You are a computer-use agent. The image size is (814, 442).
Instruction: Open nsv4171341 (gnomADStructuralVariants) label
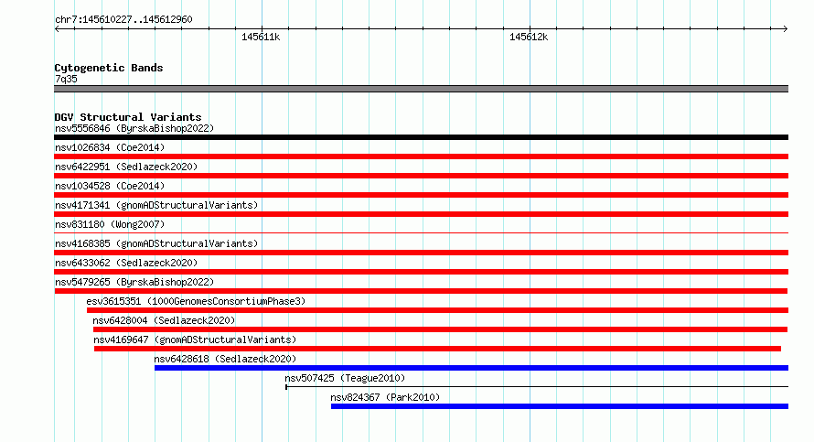(x=156, y=205)
